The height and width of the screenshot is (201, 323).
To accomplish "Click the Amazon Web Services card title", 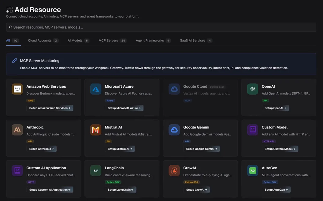I will click(x=46, y=86).
